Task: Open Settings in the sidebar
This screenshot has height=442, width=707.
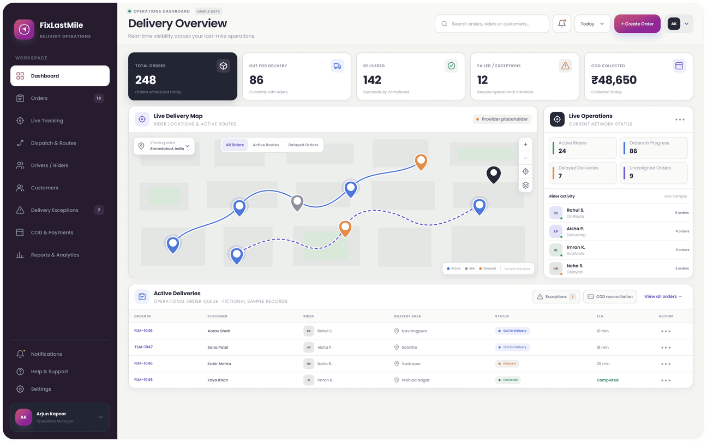Action: 60,389
